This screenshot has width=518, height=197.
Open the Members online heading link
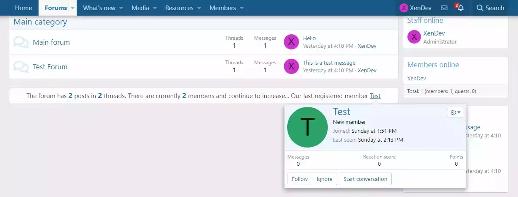point(433,65)
